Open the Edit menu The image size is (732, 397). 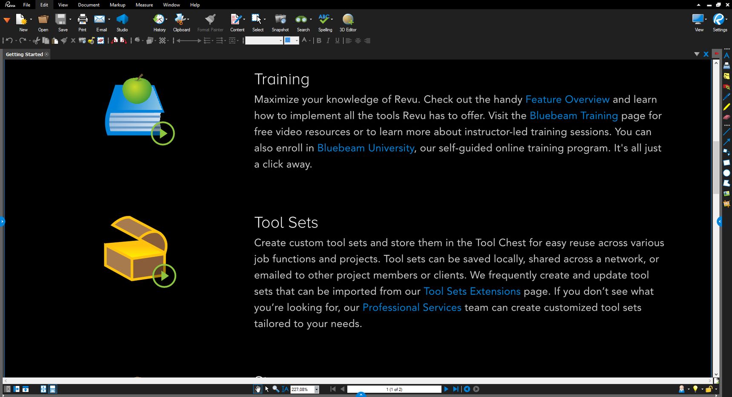(x=44, y=5)
